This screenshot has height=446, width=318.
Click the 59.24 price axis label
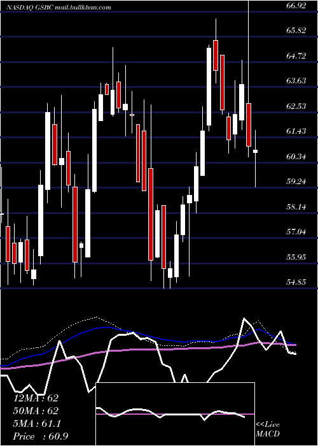(296, 181)
